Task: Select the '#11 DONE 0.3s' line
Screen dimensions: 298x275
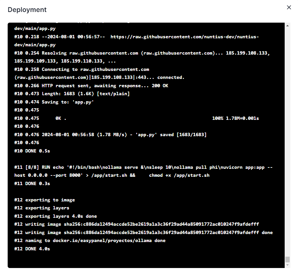Action: [32, 183]
